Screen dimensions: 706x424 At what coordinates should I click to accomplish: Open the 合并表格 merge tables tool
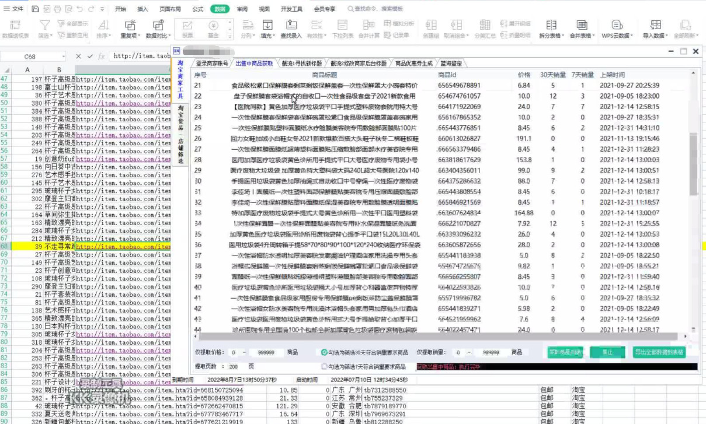tap(582, 29)
